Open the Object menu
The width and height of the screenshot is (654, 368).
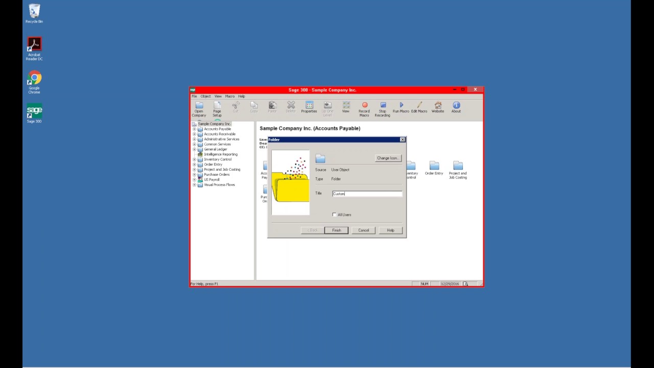click(205, 96)
